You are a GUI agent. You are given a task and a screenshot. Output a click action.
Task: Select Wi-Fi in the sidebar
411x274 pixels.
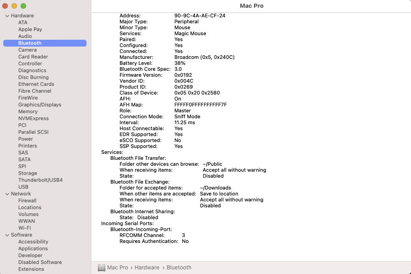tap(25, 228)
